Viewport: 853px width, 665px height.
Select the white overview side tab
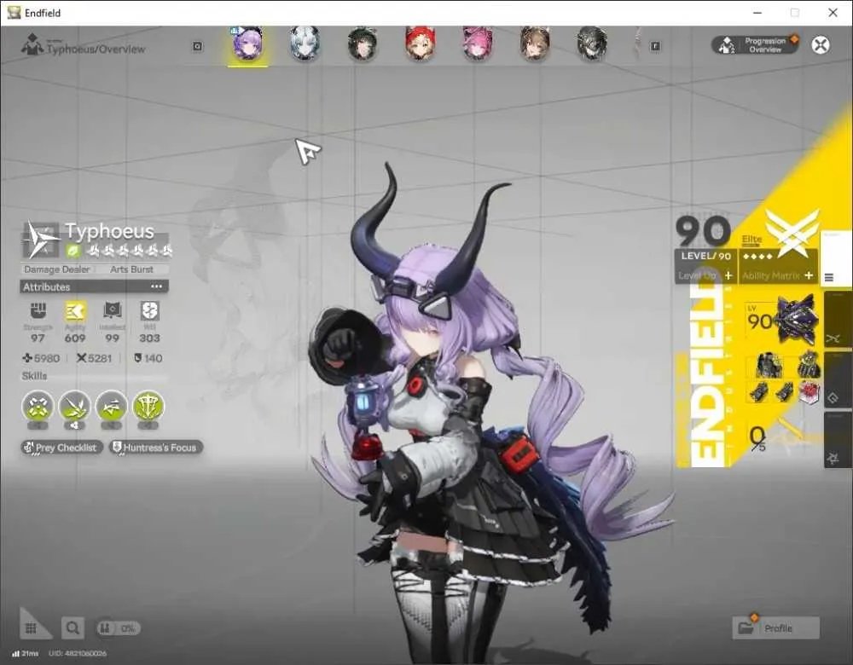(x=836, y=258)
